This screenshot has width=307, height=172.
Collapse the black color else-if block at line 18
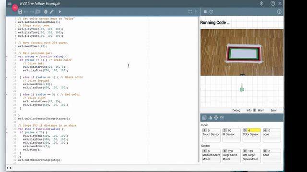point(7,77)
